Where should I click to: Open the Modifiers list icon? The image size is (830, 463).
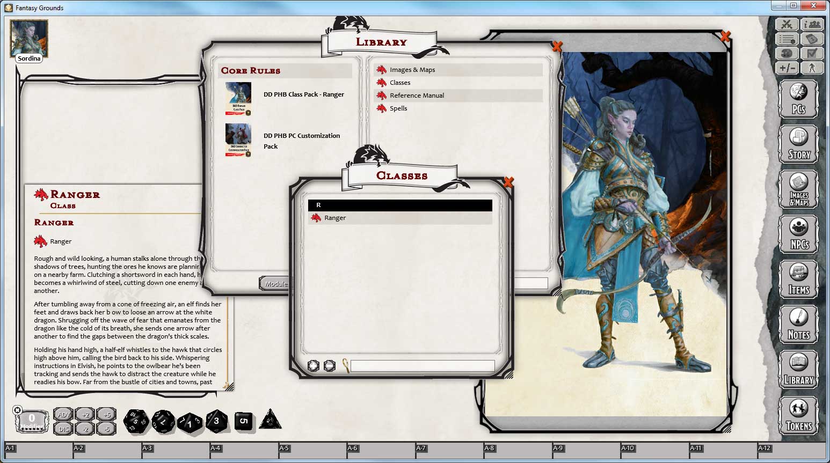(x=785, y=39)
